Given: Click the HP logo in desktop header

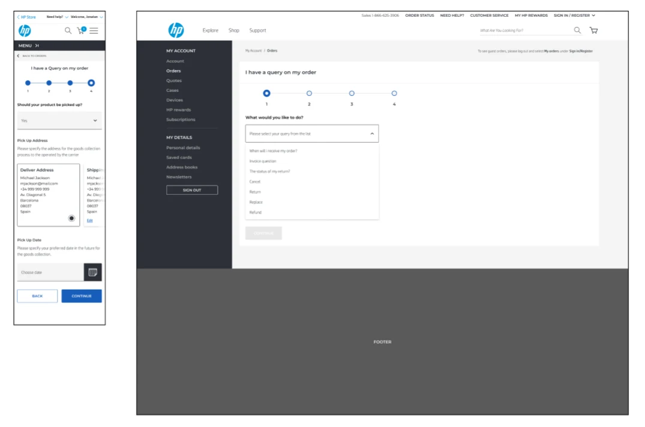Looking at the screenshot, I should (176, 30).
